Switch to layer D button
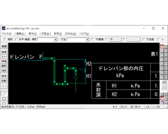The height and width of the screenshot is (134, 168). (166, 69)
